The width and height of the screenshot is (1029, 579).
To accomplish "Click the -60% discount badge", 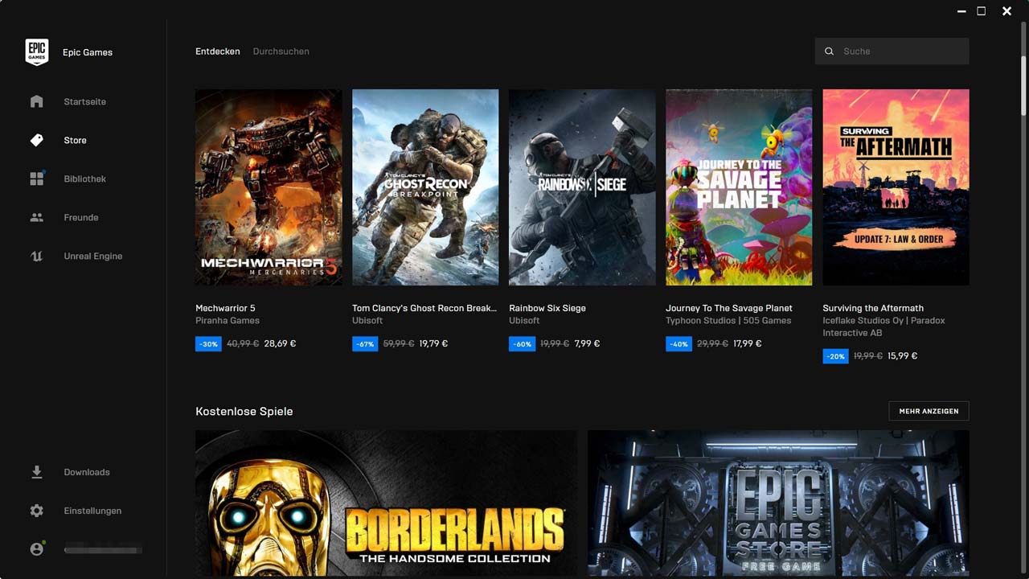I will tap(522, 344).
